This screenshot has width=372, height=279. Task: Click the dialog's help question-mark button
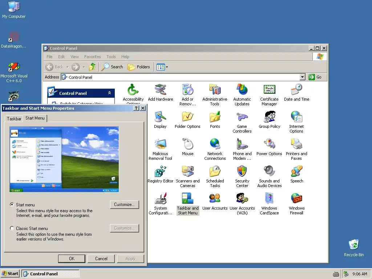pyautogui.click(x=136, y=108)
